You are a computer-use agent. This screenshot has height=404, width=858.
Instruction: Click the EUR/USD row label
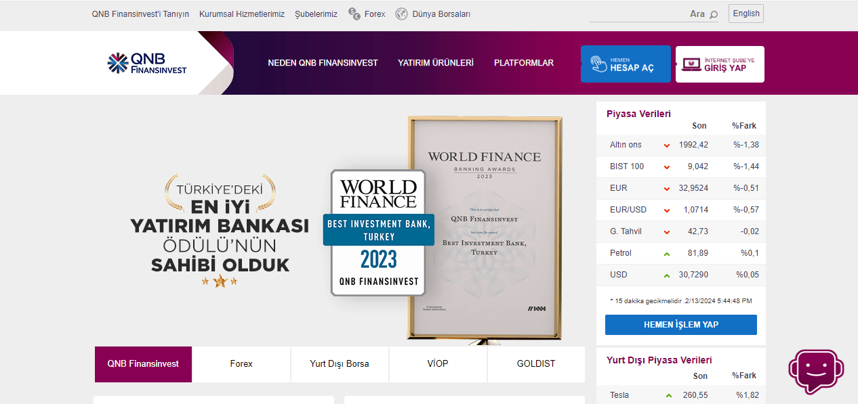pyautogui.click(x=628, y=210)
